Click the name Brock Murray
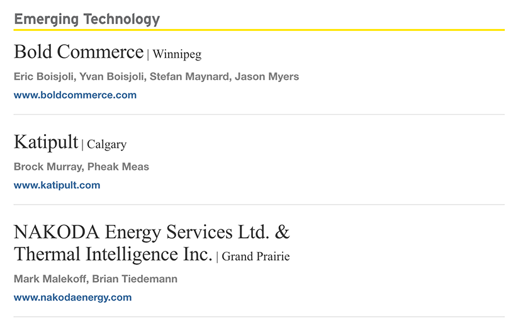Image resolution: width=518 pixels, height=330 pixels. [x=48, y=167]
